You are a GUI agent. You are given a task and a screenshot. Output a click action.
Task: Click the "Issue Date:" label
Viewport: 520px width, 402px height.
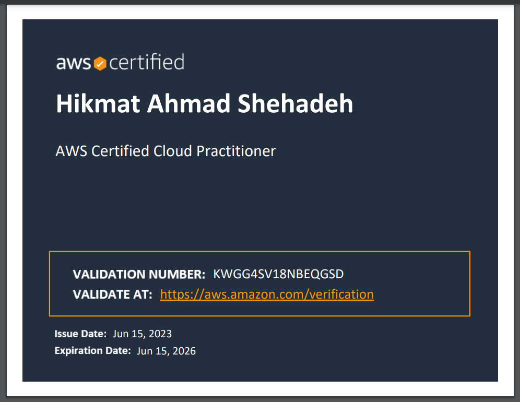80,334
